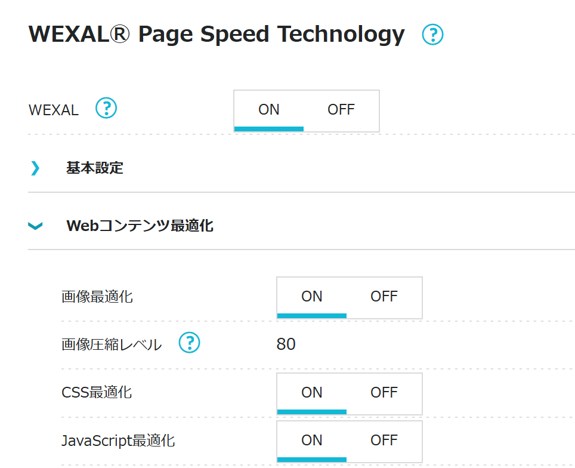Click the Webコンテンツ最適化 section title
575x468 pixels.
pos(140,226)
